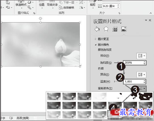
Task: Select the Black and White 75% thumbnail
Action: point(146,97)
